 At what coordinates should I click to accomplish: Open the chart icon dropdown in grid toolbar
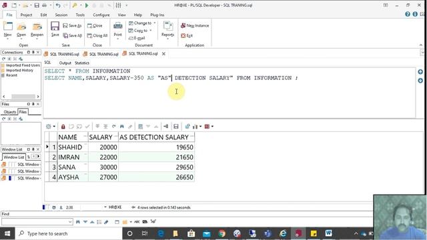click(201, 127)
